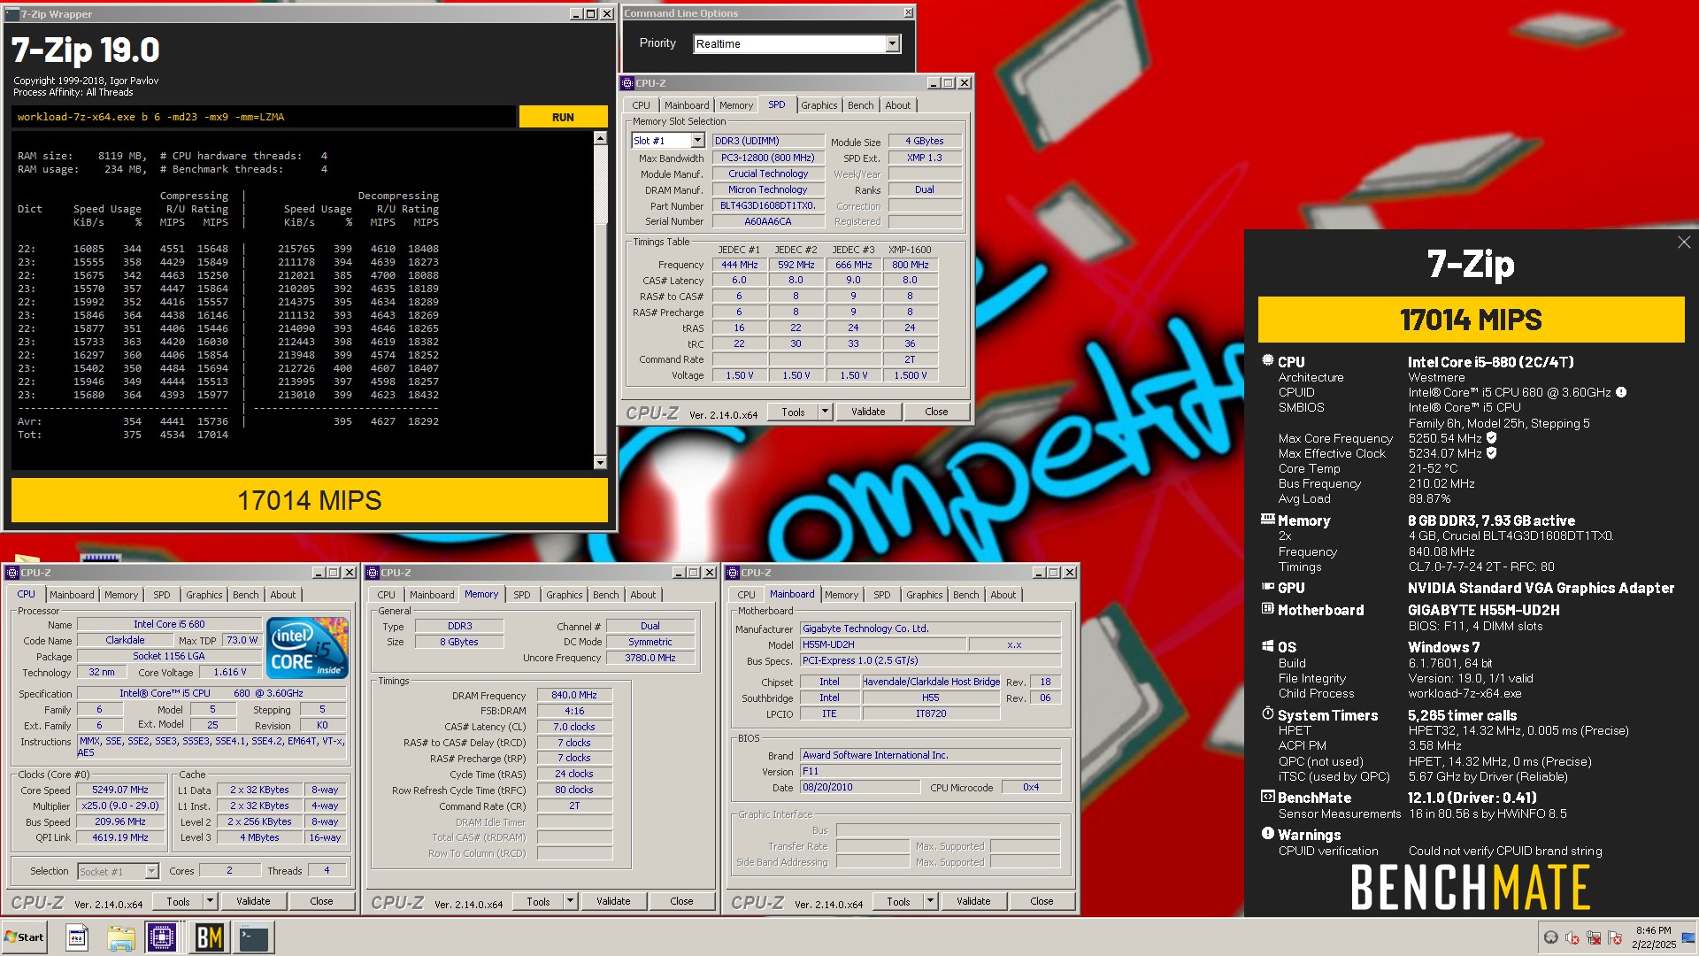
Task: Click the GPU card icon in BenchMate panel
Action: pyautogui.click(x=1267, y=587)
